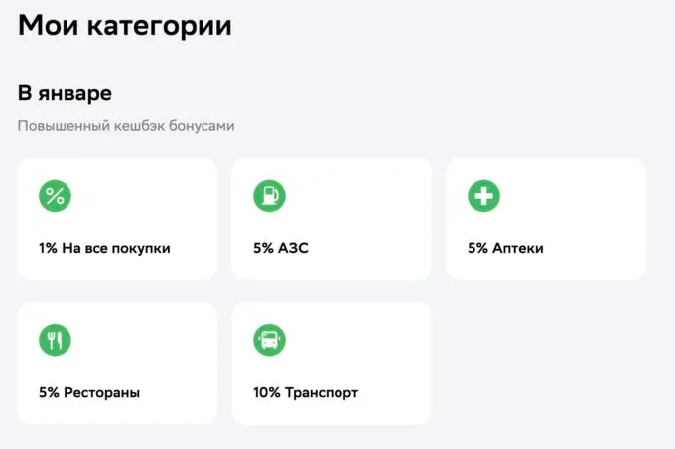Viewport: 675px width, 449px height.
Task: Click the gas station pump icon
Action: coord(269,196)
